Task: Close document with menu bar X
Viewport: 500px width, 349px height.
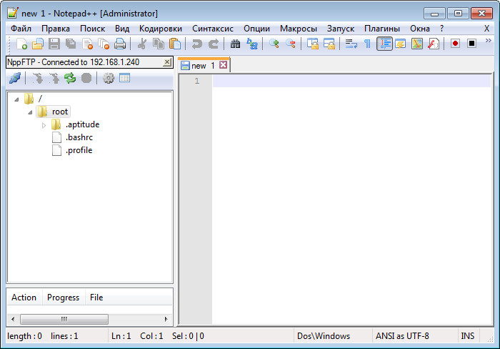Action: click(486, 29)
